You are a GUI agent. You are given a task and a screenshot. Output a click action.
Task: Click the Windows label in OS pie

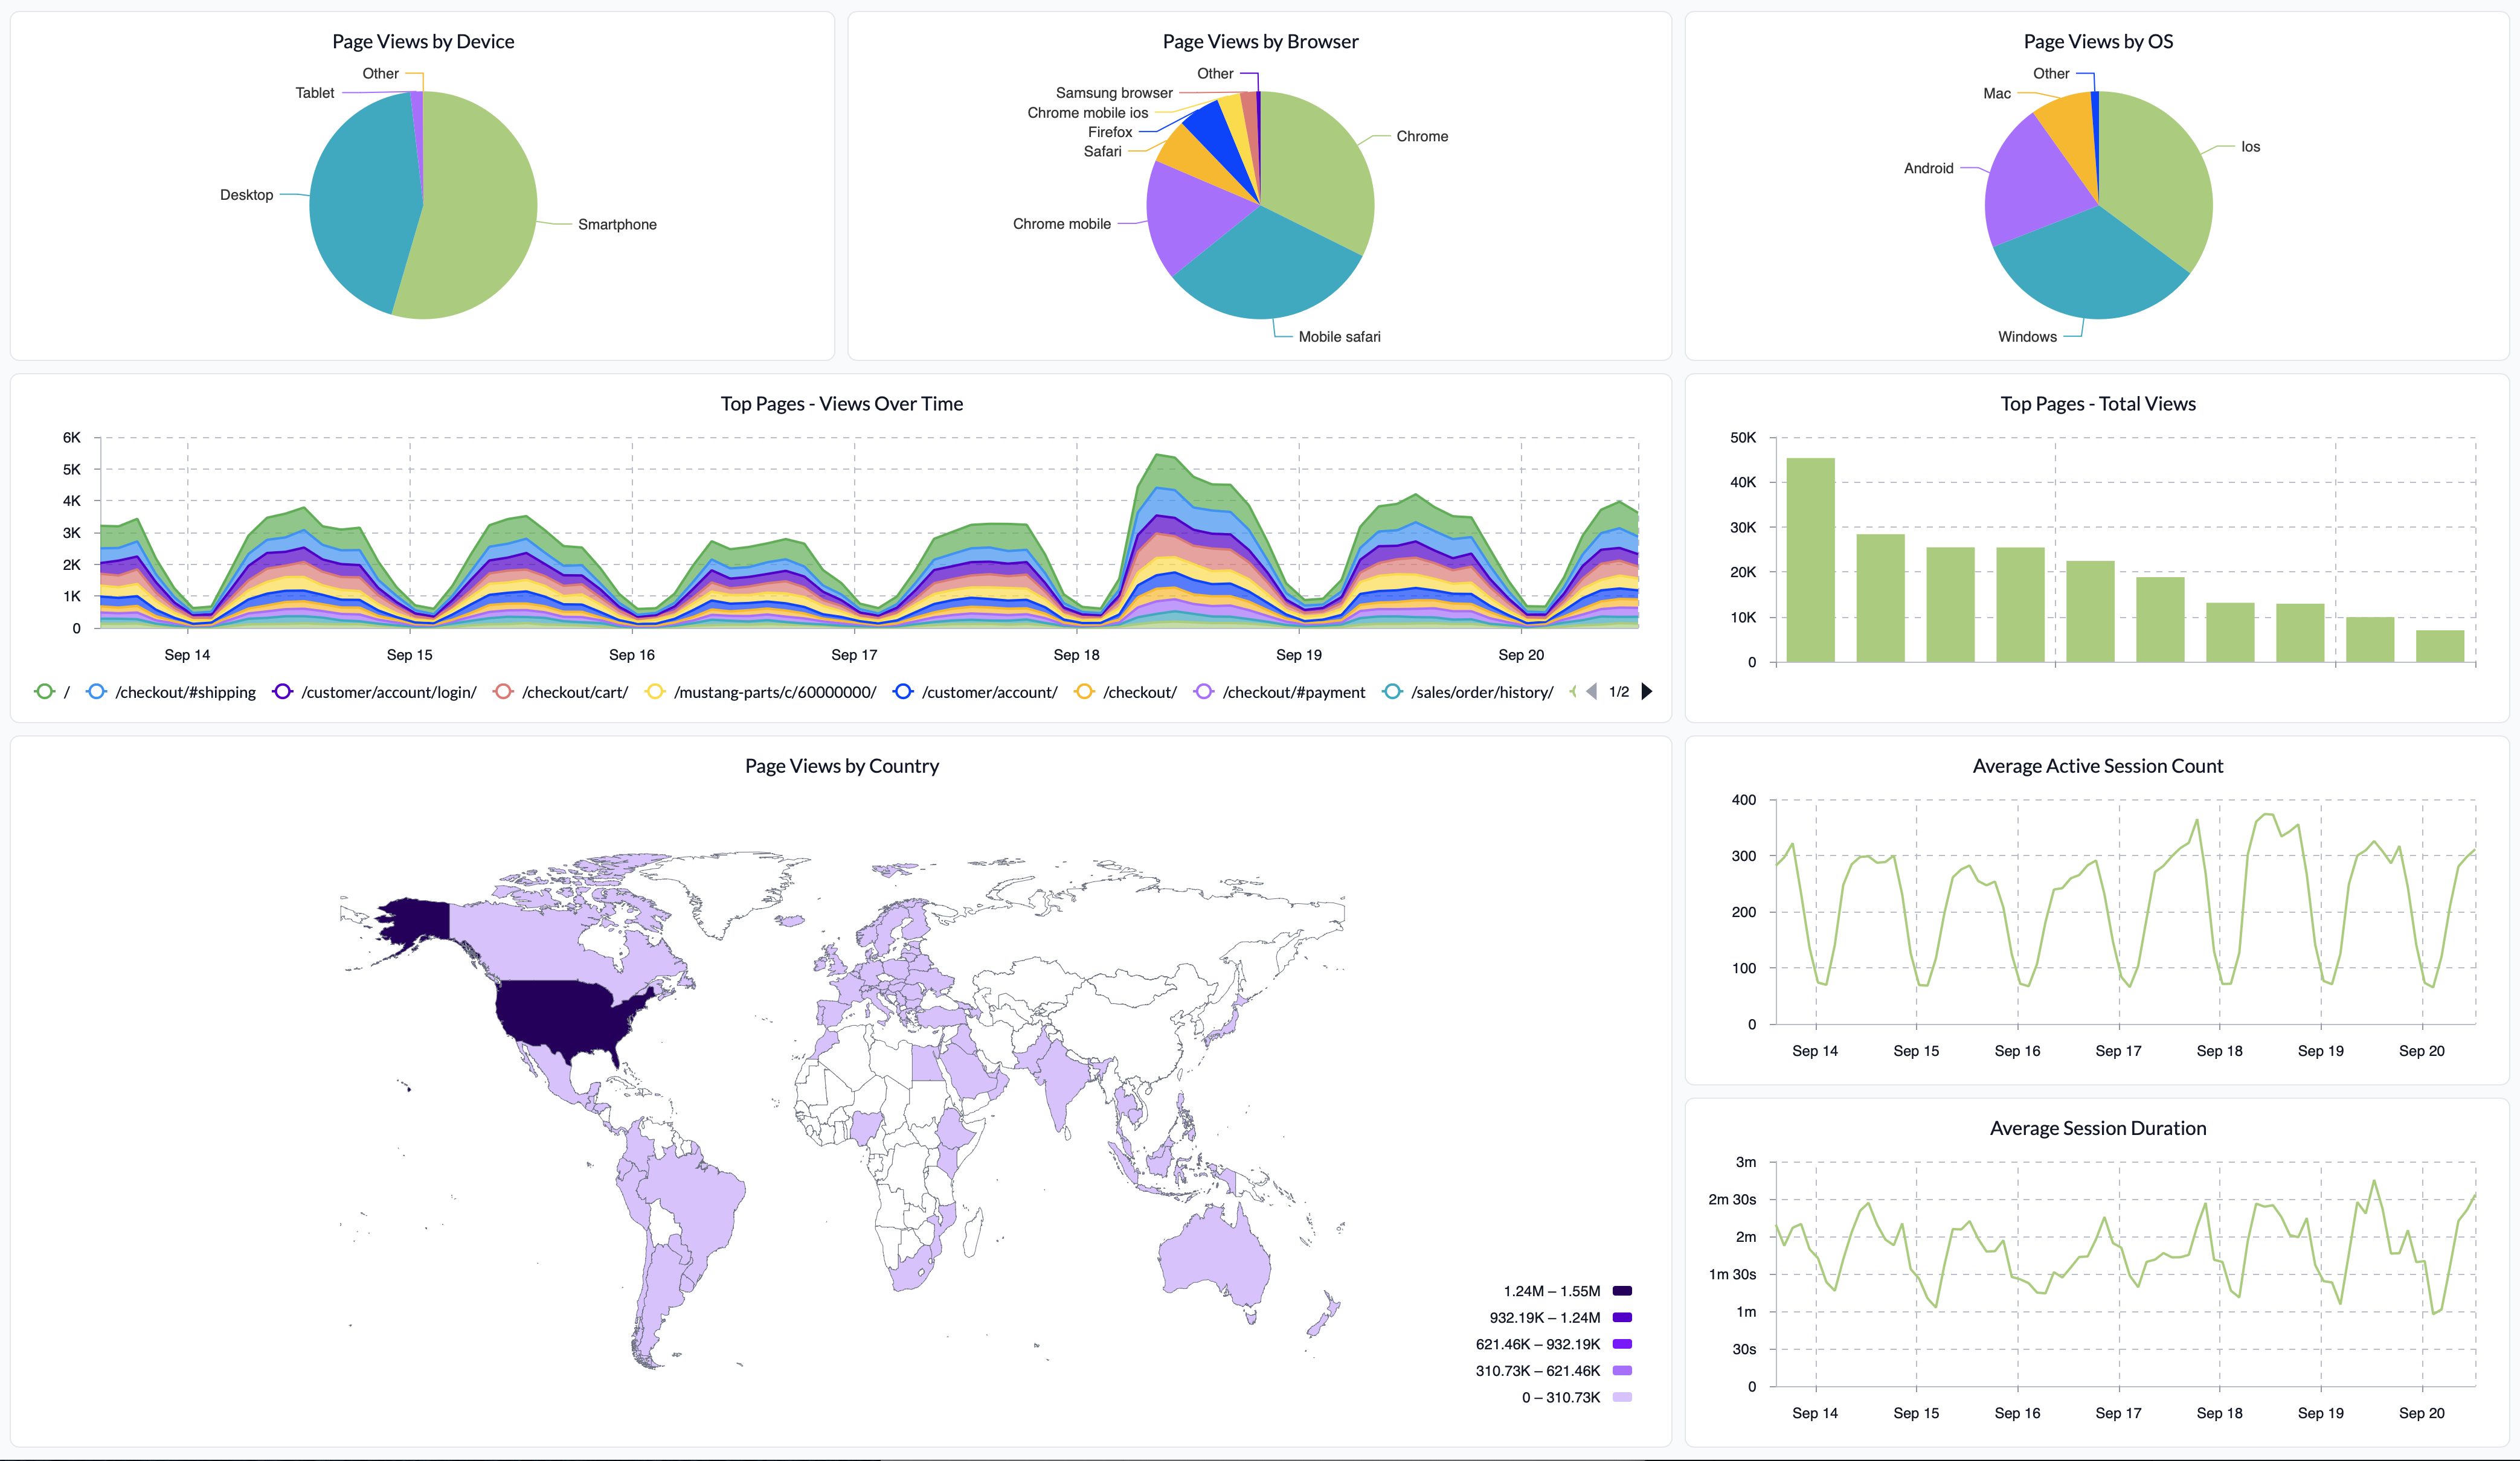(x=2027, y=337)
